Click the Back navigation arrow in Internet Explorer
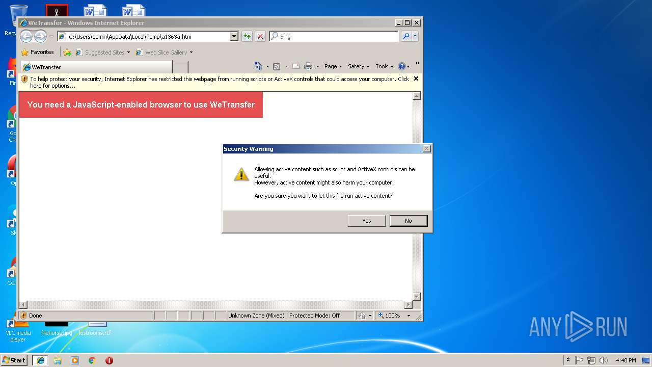 tap(26, 36)
